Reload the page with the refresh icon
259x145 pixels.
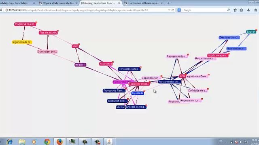pyautogui.click(x=173, y=10)
